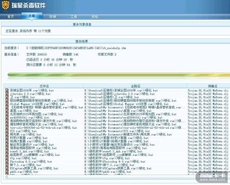Click virus icon for 绘图助手_icy破解版 row
The image size is (230, 185).
tap(7, 155)
